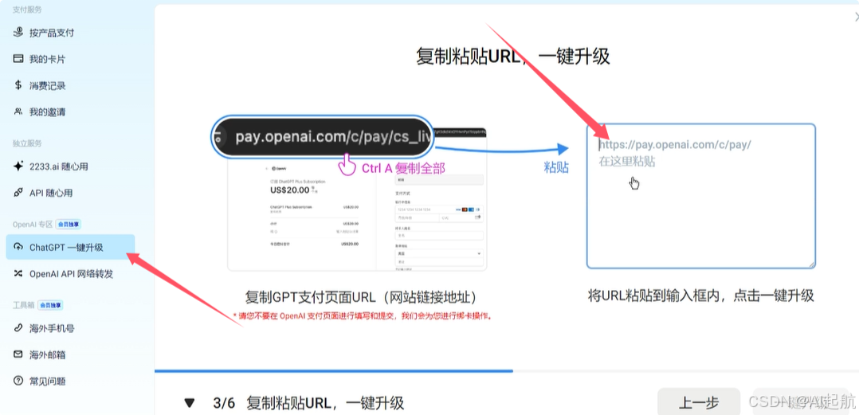Image resolution: width=859 pixels, height=415 pixels.
Task: Click 会员独享 badge next to 工具箱
Action: 50,305
